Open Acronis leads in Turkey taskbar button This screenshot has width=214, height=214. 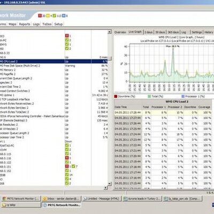point(142,198)
